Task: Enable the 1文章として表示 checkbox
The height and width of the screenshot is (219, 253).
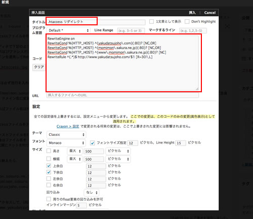Action: 151,21
